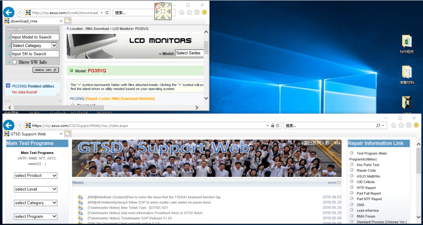Open the select Category dropdown in GTSD window

36,203
